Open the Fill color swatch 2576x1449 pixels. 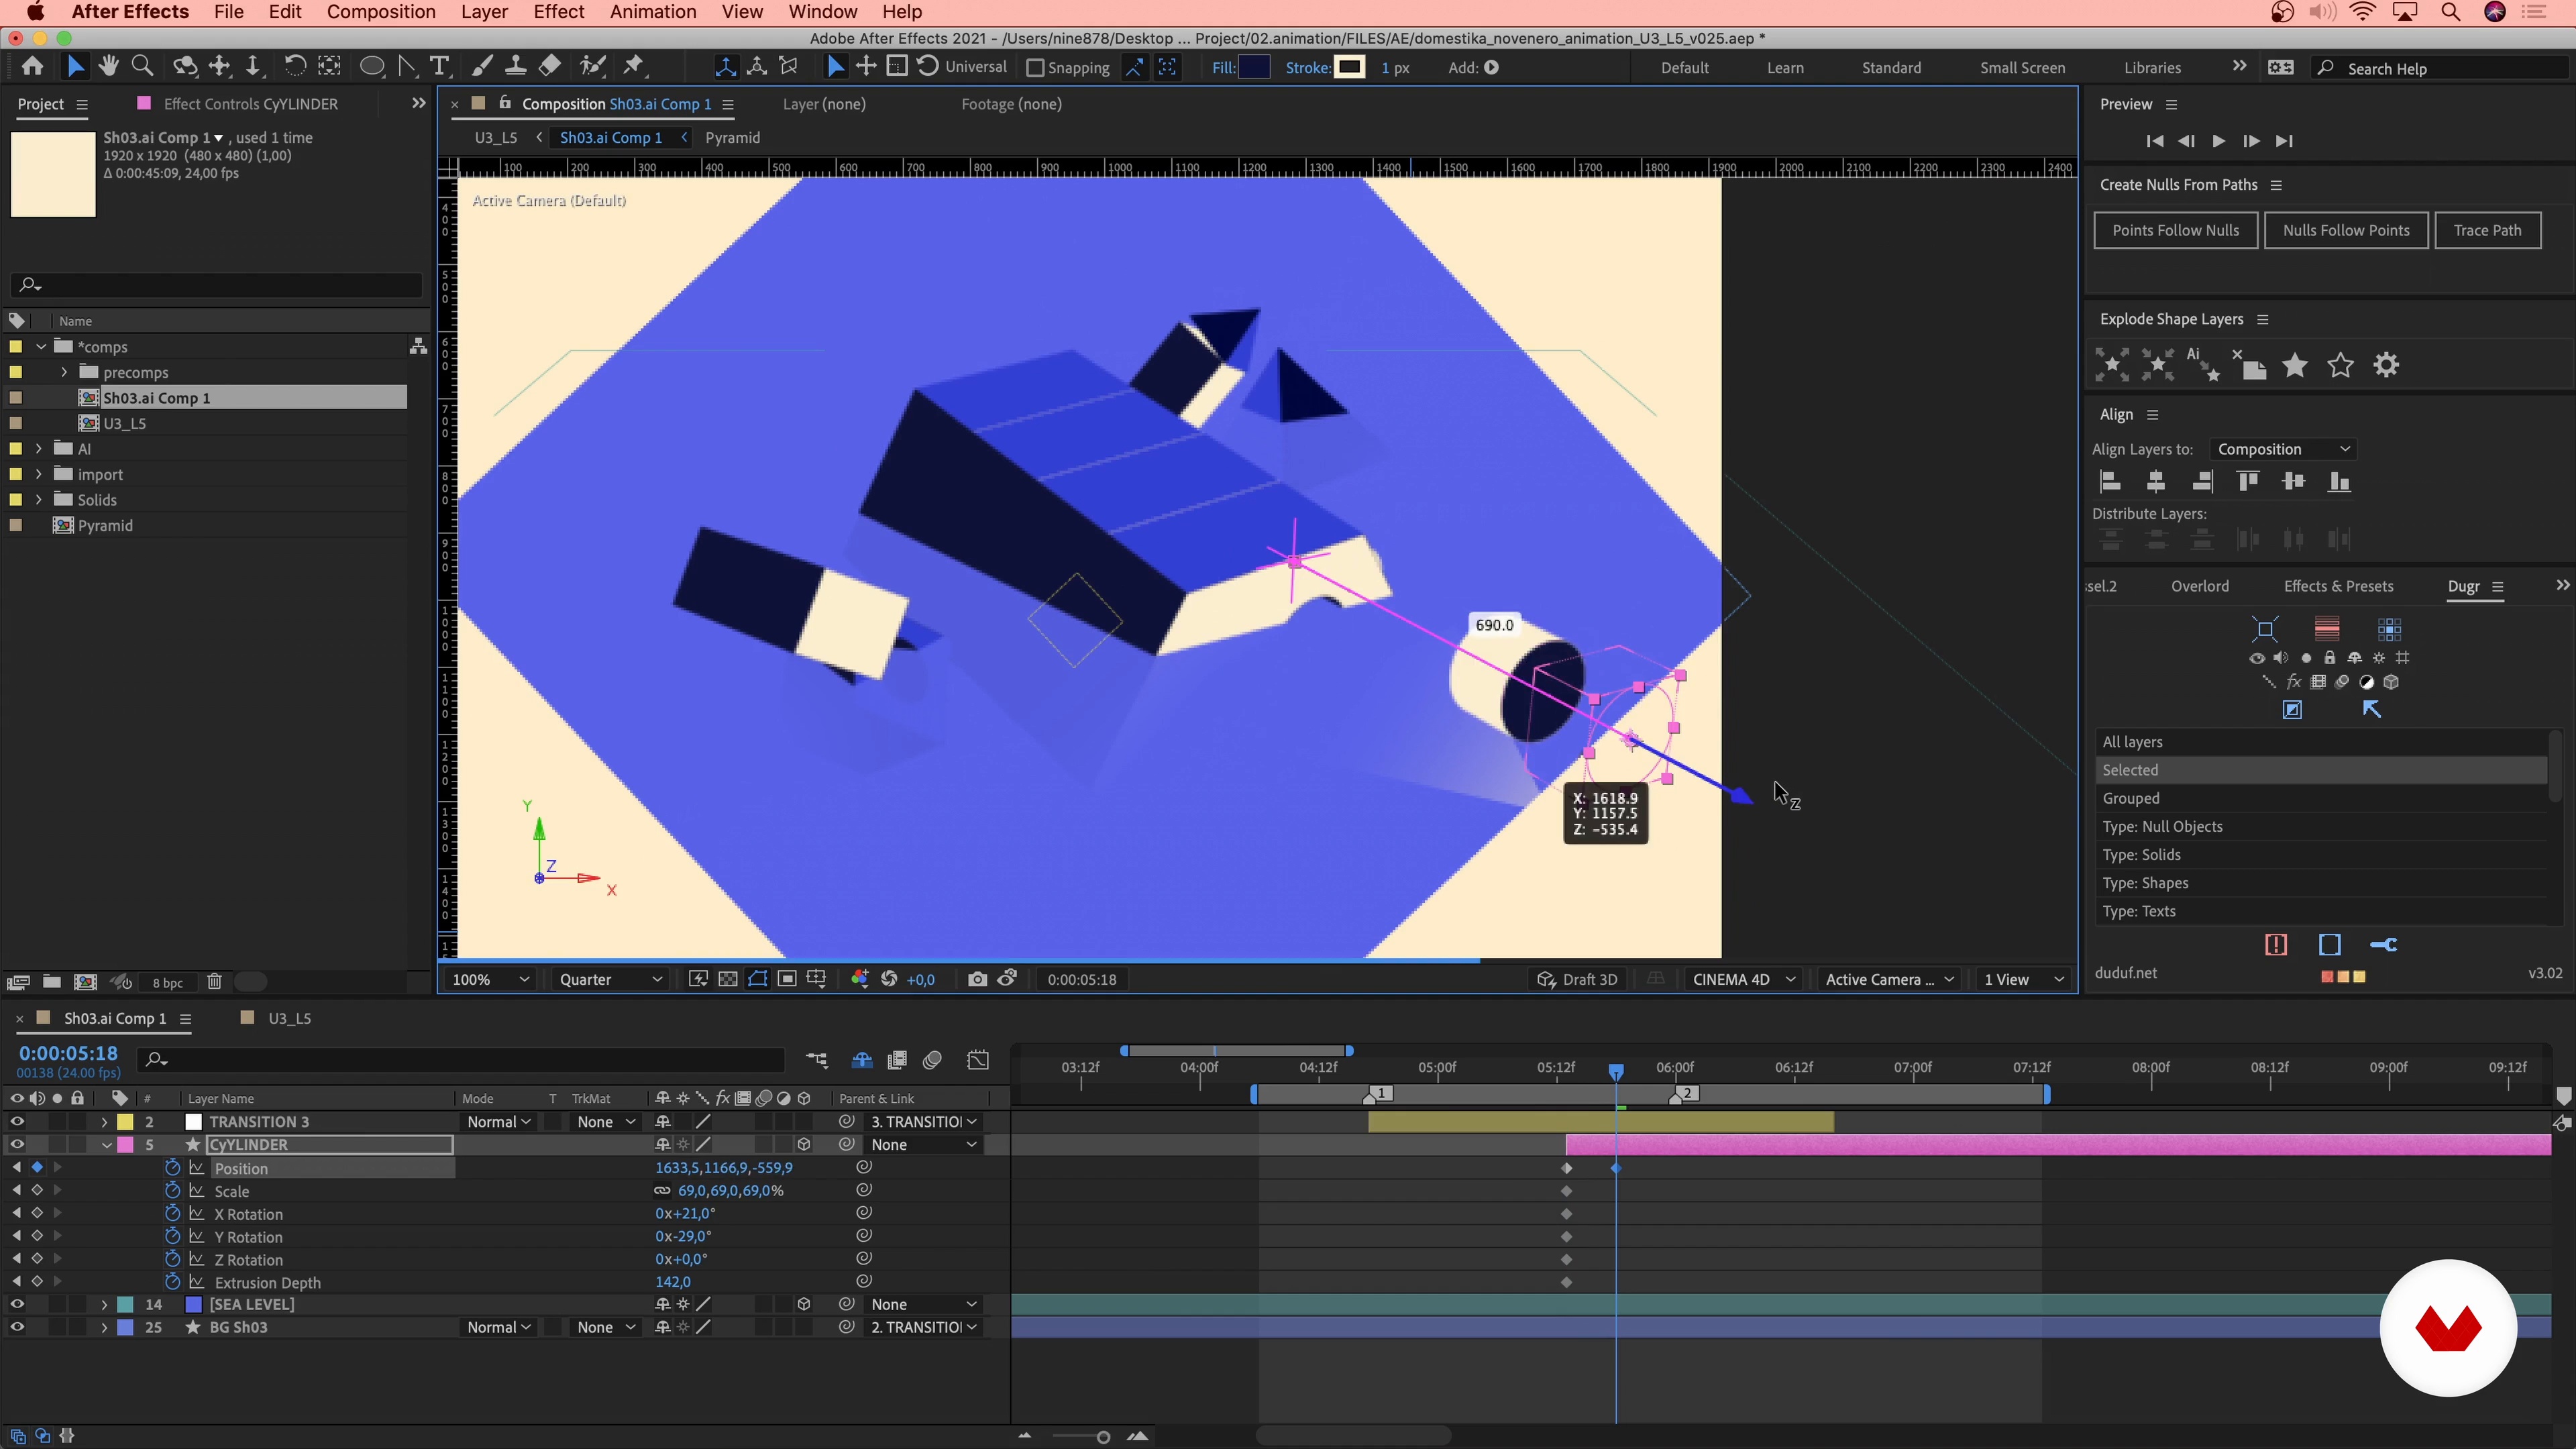click(x=1254, y=67)
